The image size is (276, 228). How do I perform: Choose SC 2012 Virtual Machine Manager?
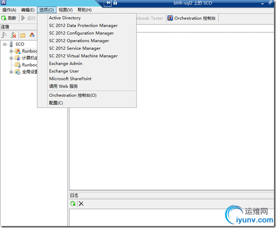click(x=87, y=56)
